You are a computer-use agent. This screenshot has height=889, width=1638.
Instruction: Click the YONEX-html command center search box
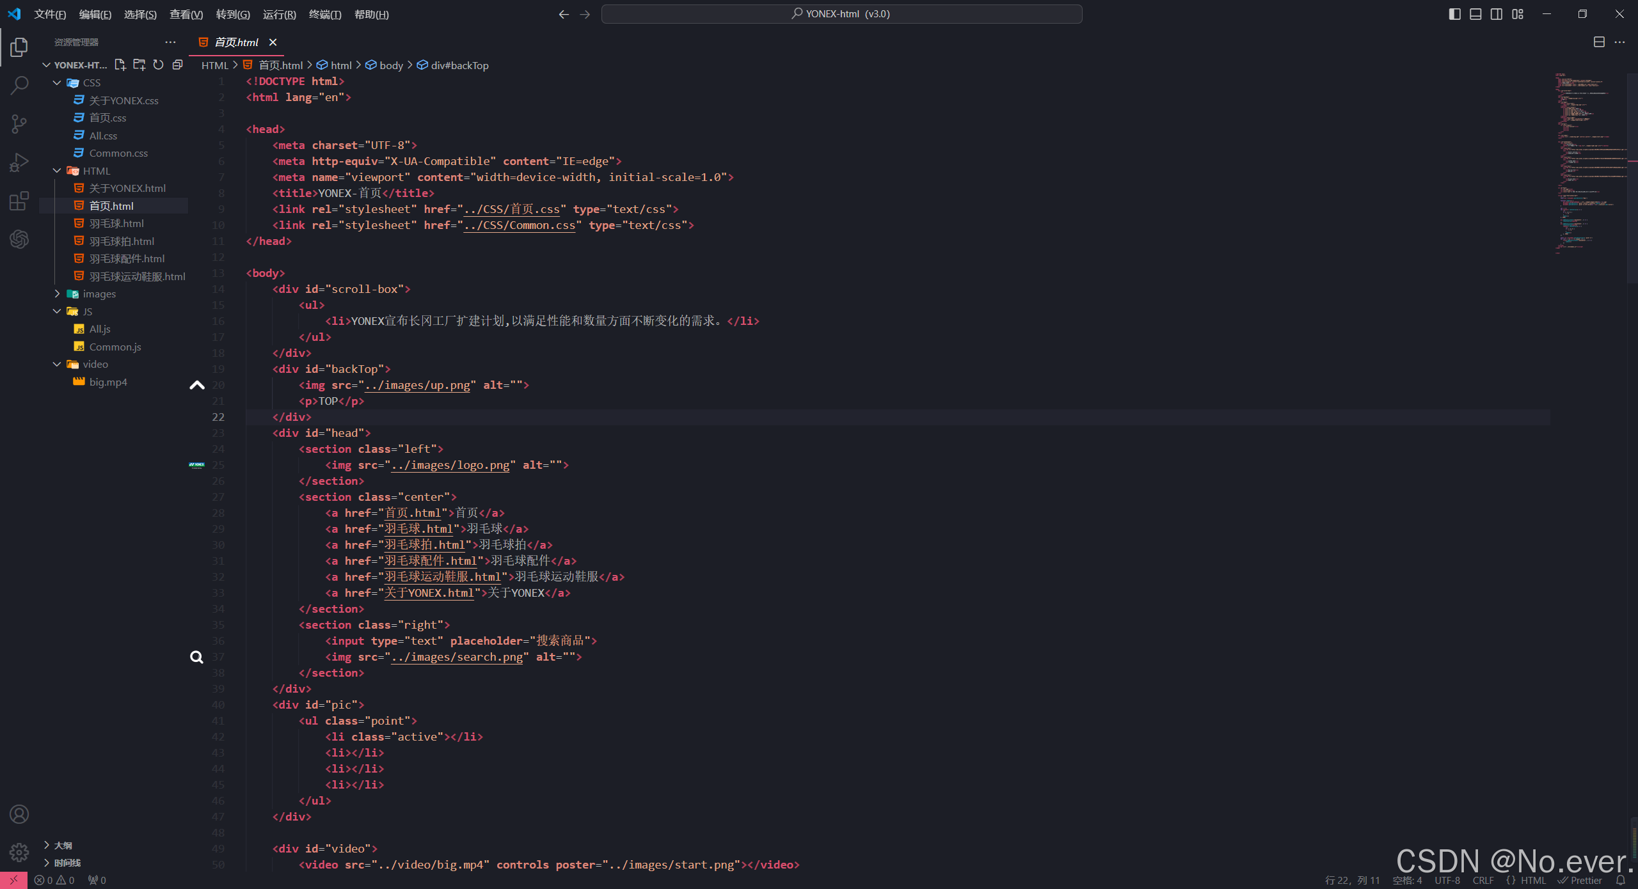(841, 14)
